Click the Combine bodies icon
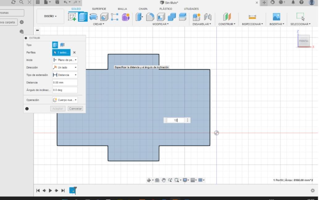319x200 pixels. [x=172, y=17]
